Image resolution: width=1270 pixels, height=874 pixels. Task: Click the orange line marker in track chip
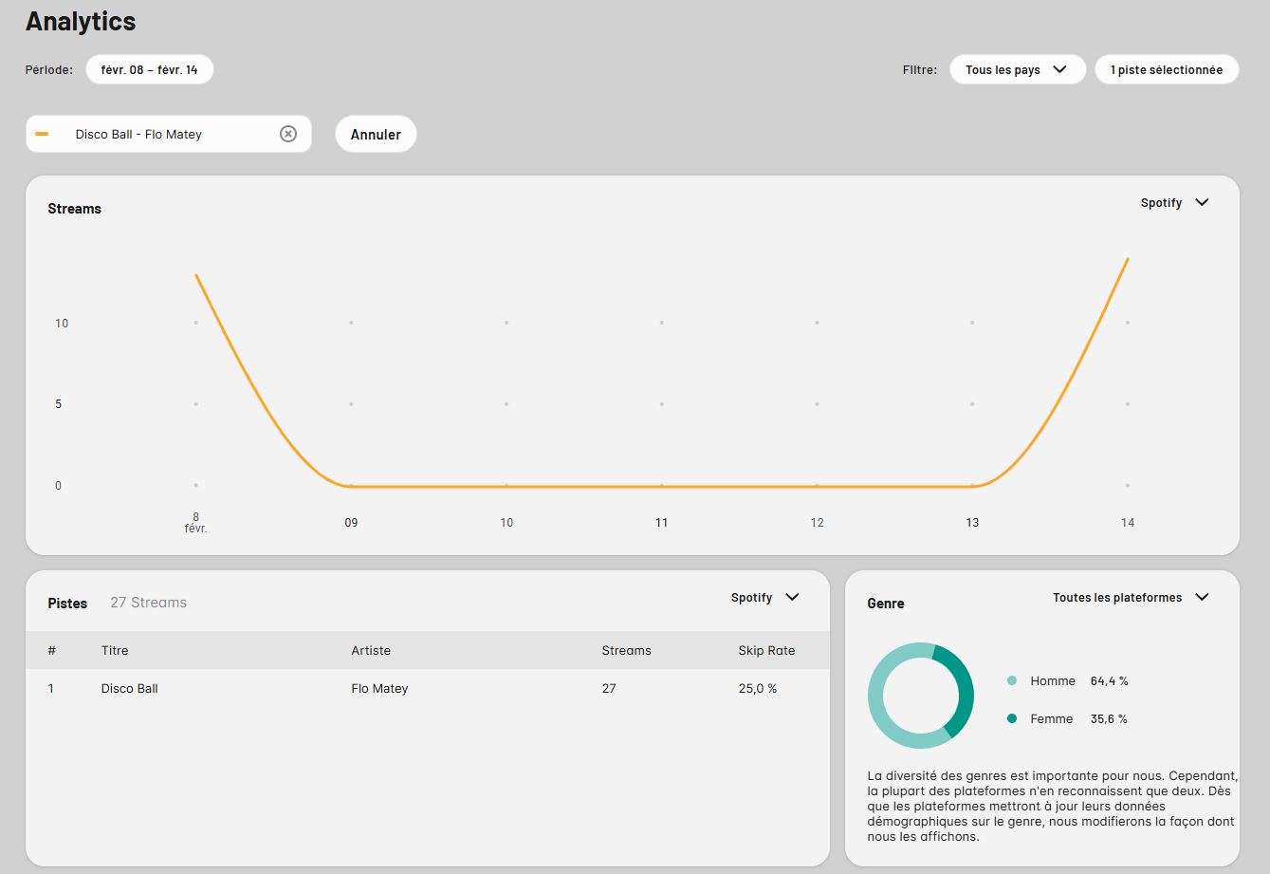click(x=42, y=135)
